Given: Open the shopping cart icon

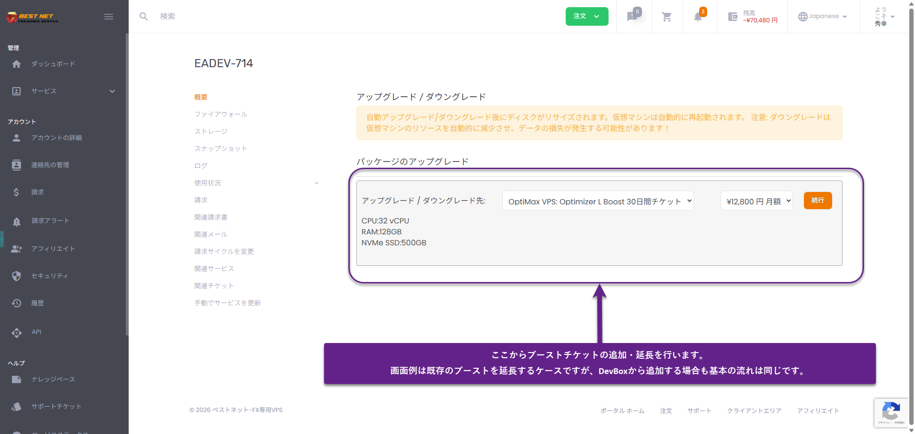Looking at the screenshot, I should [x=667, y=17].
